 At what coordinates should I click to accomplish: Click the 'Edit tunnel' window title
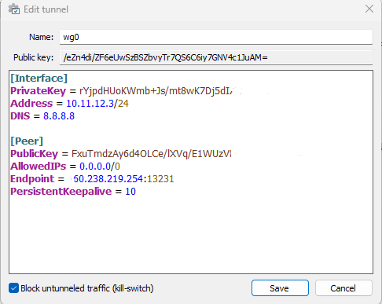(46, 9)
